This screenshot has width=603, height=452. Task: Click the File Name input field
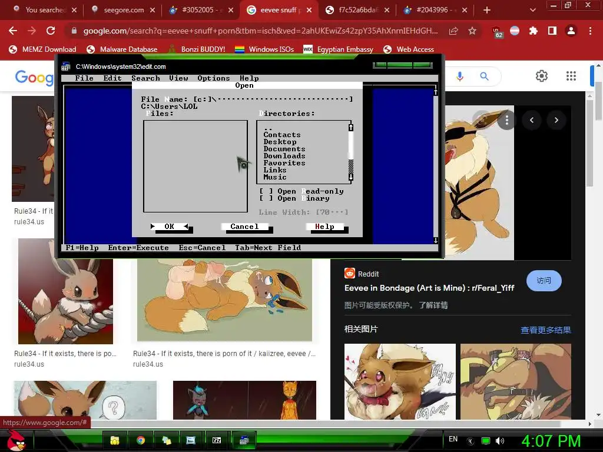click(x=273, y=99)
